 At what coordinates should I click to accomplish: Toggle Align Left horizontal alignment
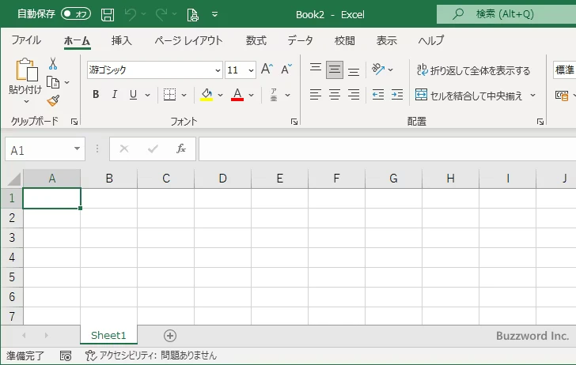coord(316,95)
